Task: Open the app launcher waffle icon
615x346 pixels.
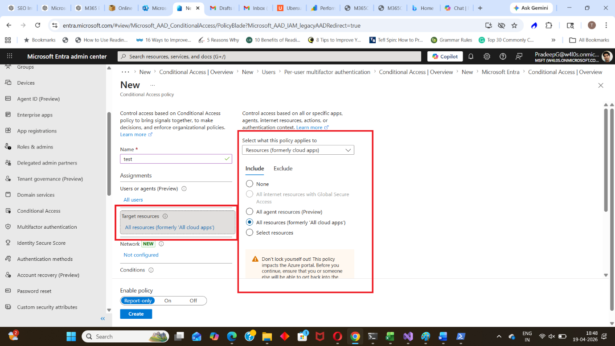Action: (10, 57)
